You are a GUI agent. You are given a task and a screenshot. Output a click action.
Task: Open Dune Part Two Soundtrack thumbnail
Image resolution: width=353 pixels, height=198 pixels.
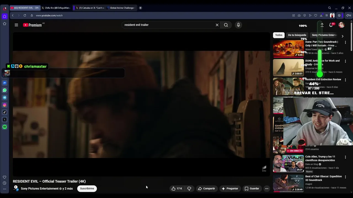click(288, 49)
